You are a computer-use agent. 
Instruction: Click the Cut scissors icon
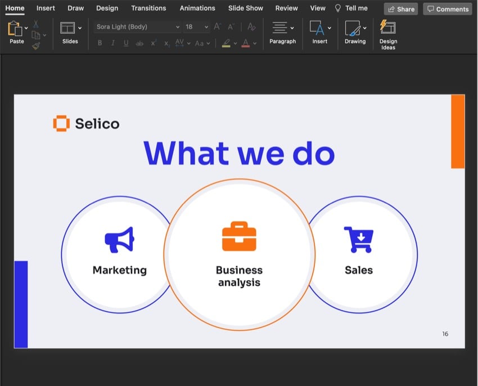36,24
